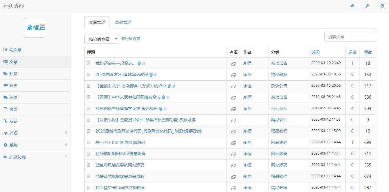389x192 pixels.
Task: Click the 友链 links chain icon
Action: click(x=6, y=121)
